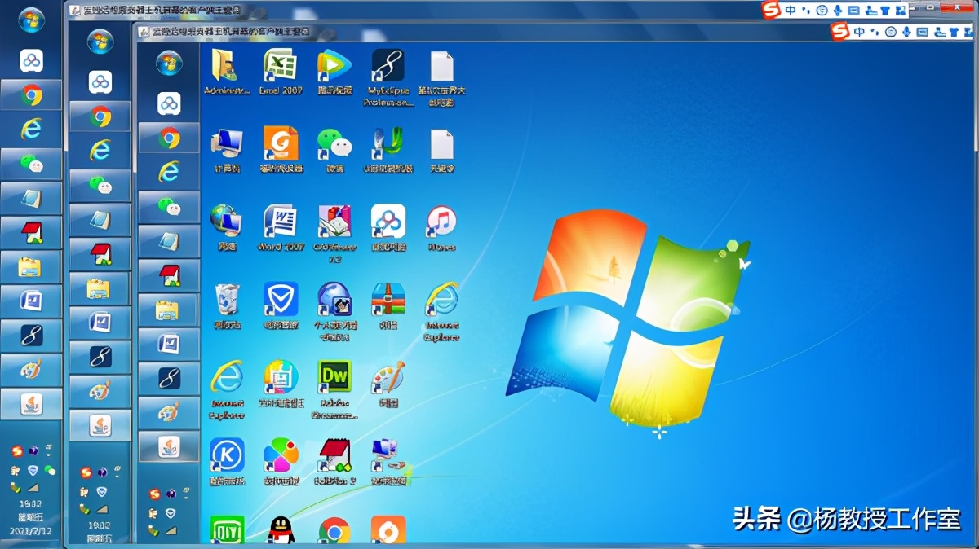
Task: Select the Computer desktop icon
Action: (226, 150)
